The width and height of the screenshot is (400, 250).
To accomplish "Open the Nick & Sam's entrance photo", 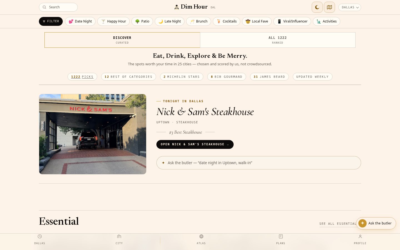I will [x=92, y=134].
